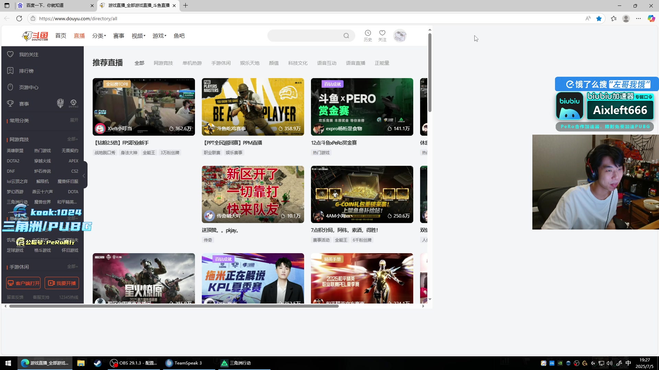This screenshot has width=659, height=370.
Task: Open browser profile icon
Action: coord(626,18)
